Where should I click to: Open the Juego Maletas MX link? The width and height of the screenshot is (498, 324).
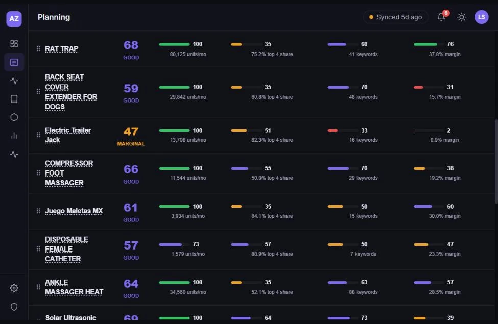pos(74,211)
